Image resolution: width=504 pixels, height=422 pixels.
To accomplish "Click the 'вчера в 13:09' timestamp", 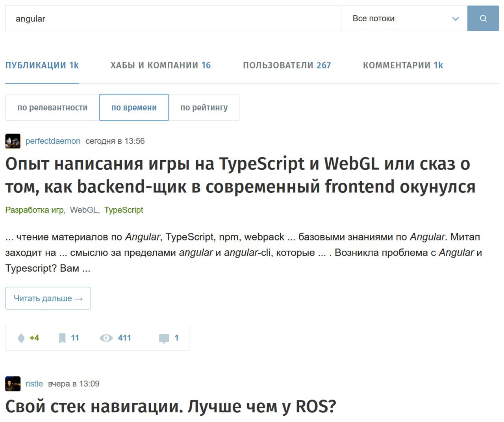I will [74, 384].
